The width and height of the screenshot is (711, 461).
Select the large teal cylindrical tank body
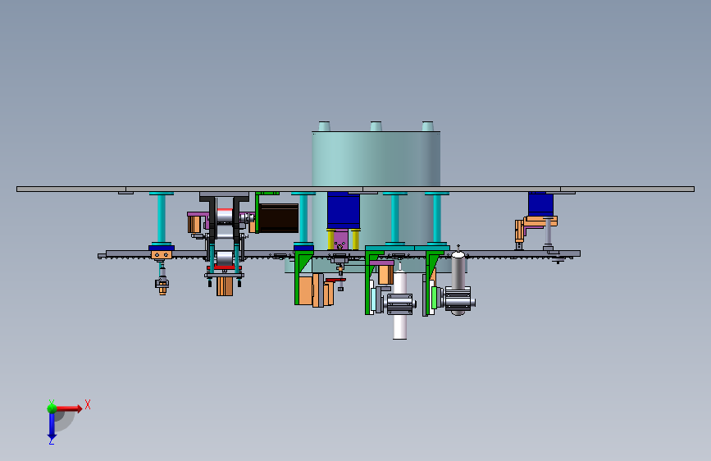point(376,159)
